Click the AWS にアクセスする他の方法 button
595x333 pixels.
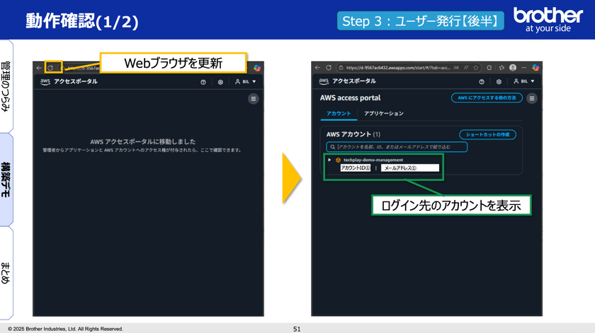click(487, 98)
